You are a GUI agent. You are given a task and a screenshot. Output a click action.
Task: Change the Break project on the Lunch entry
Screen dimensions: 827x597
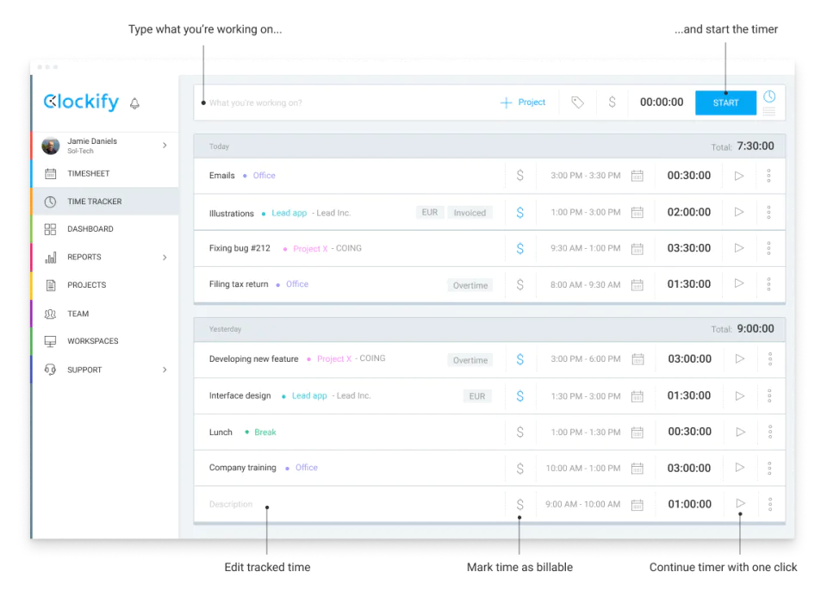pos(264,432)
